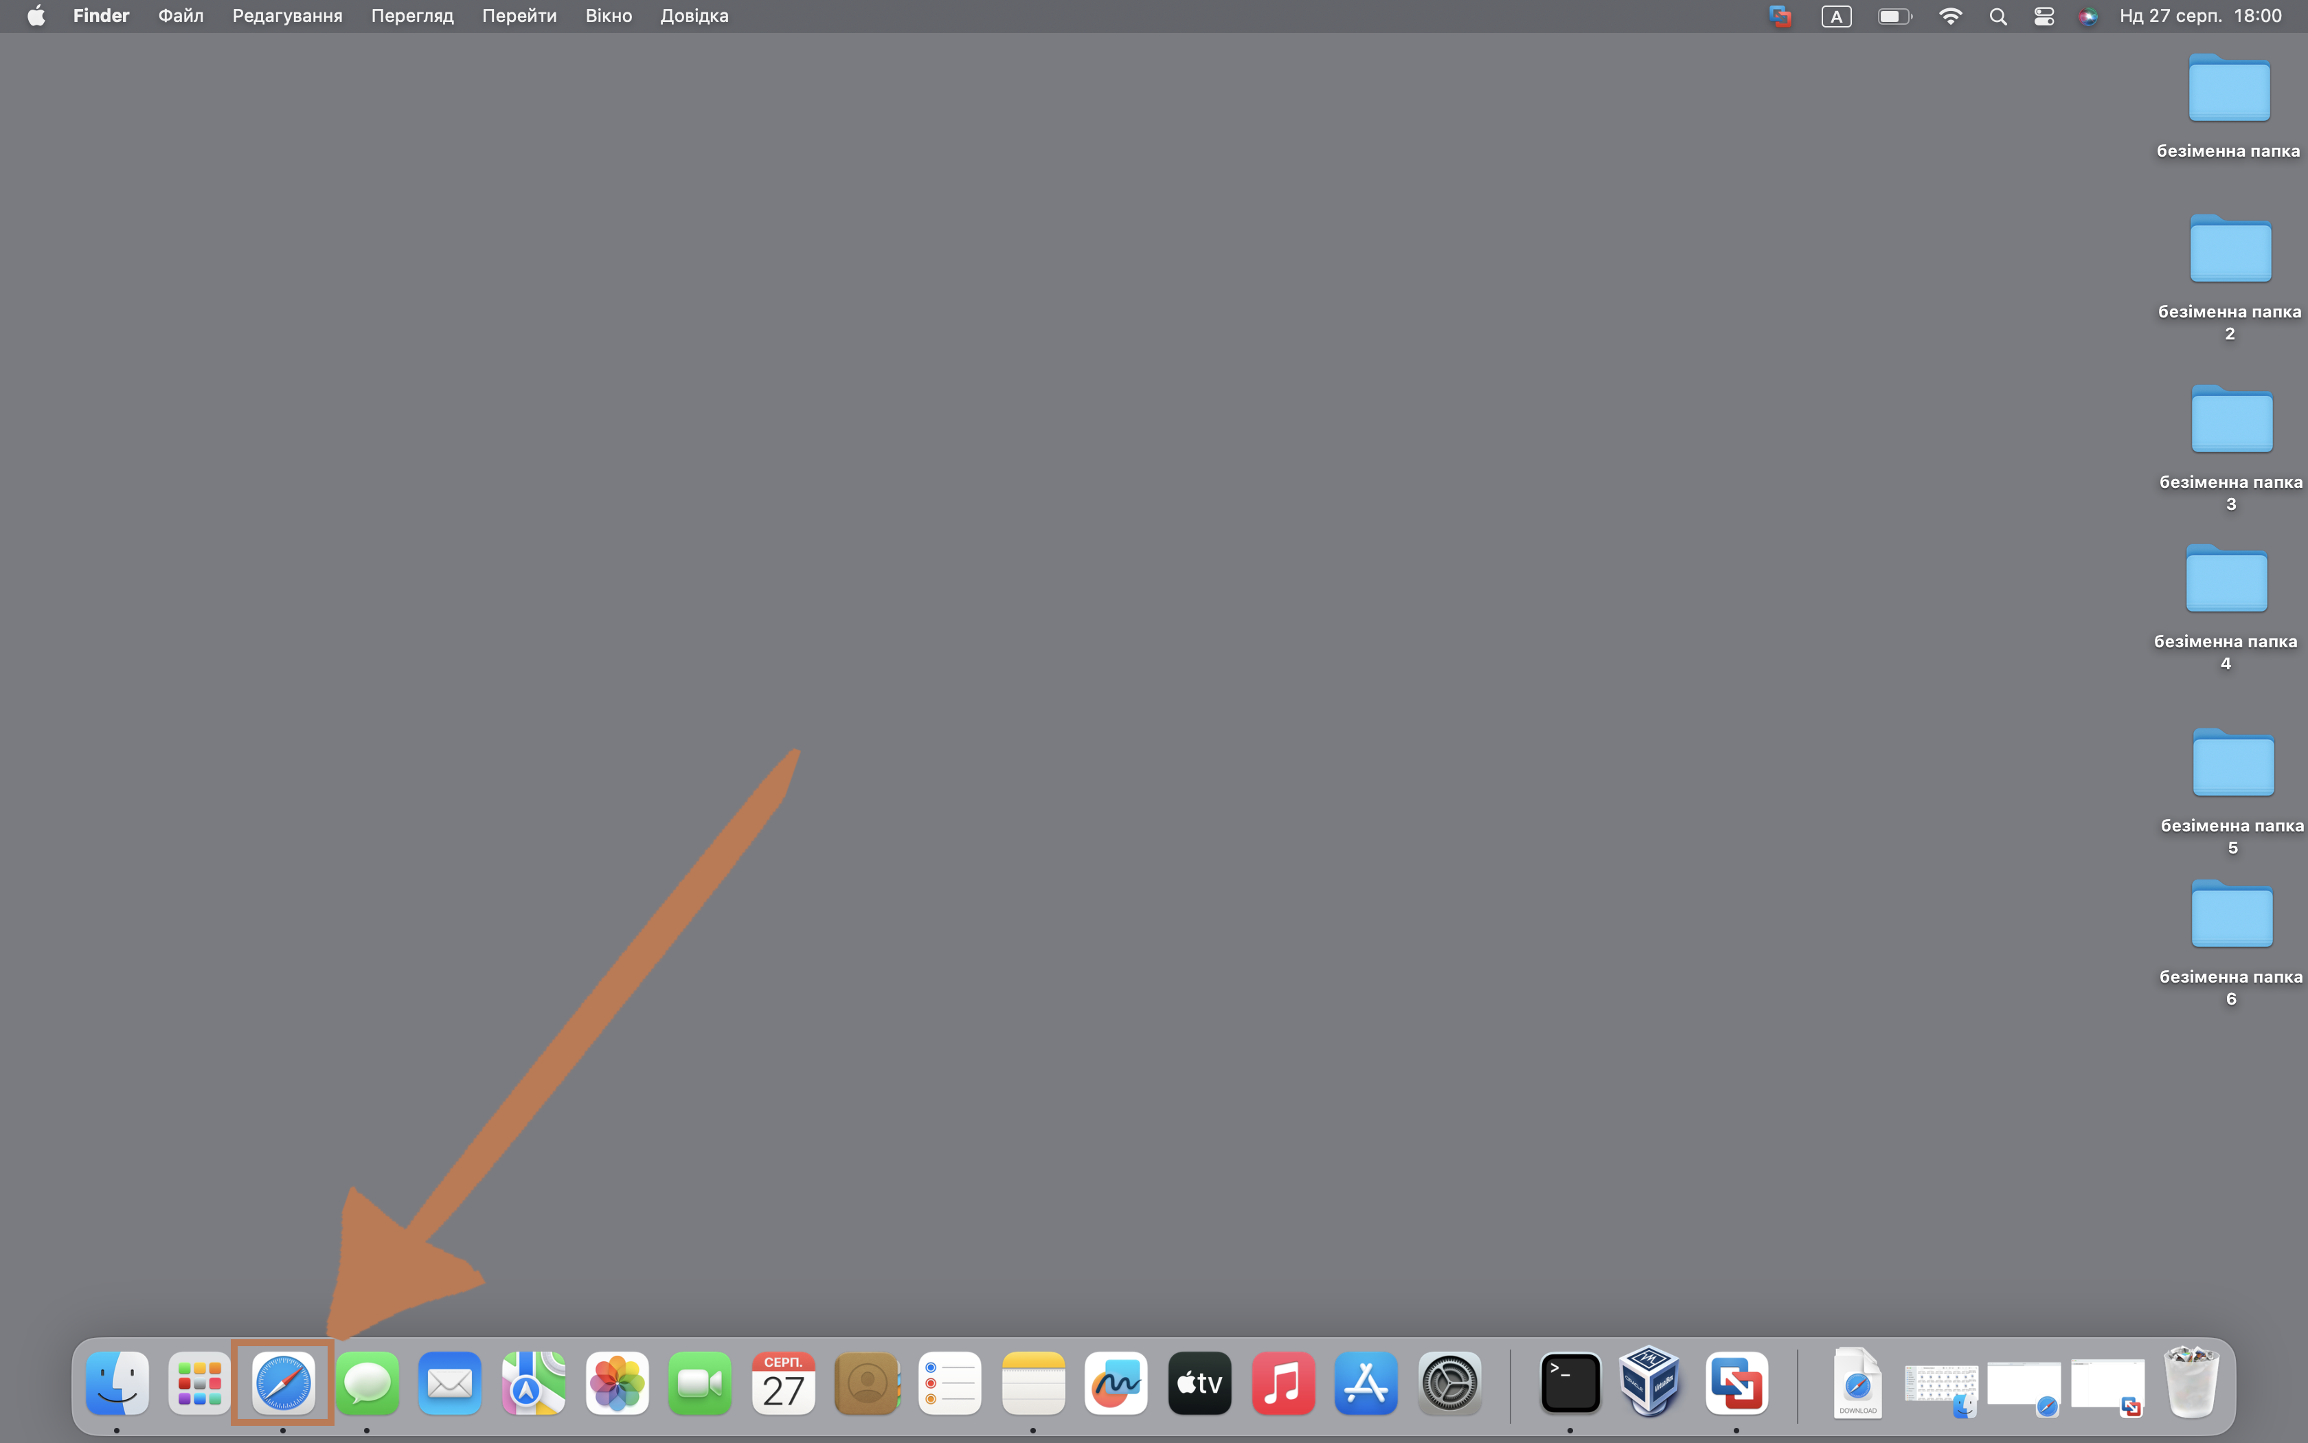Open the Перегляд menu
This screenshot has height=1443, width=2308.
pos(412,16)
